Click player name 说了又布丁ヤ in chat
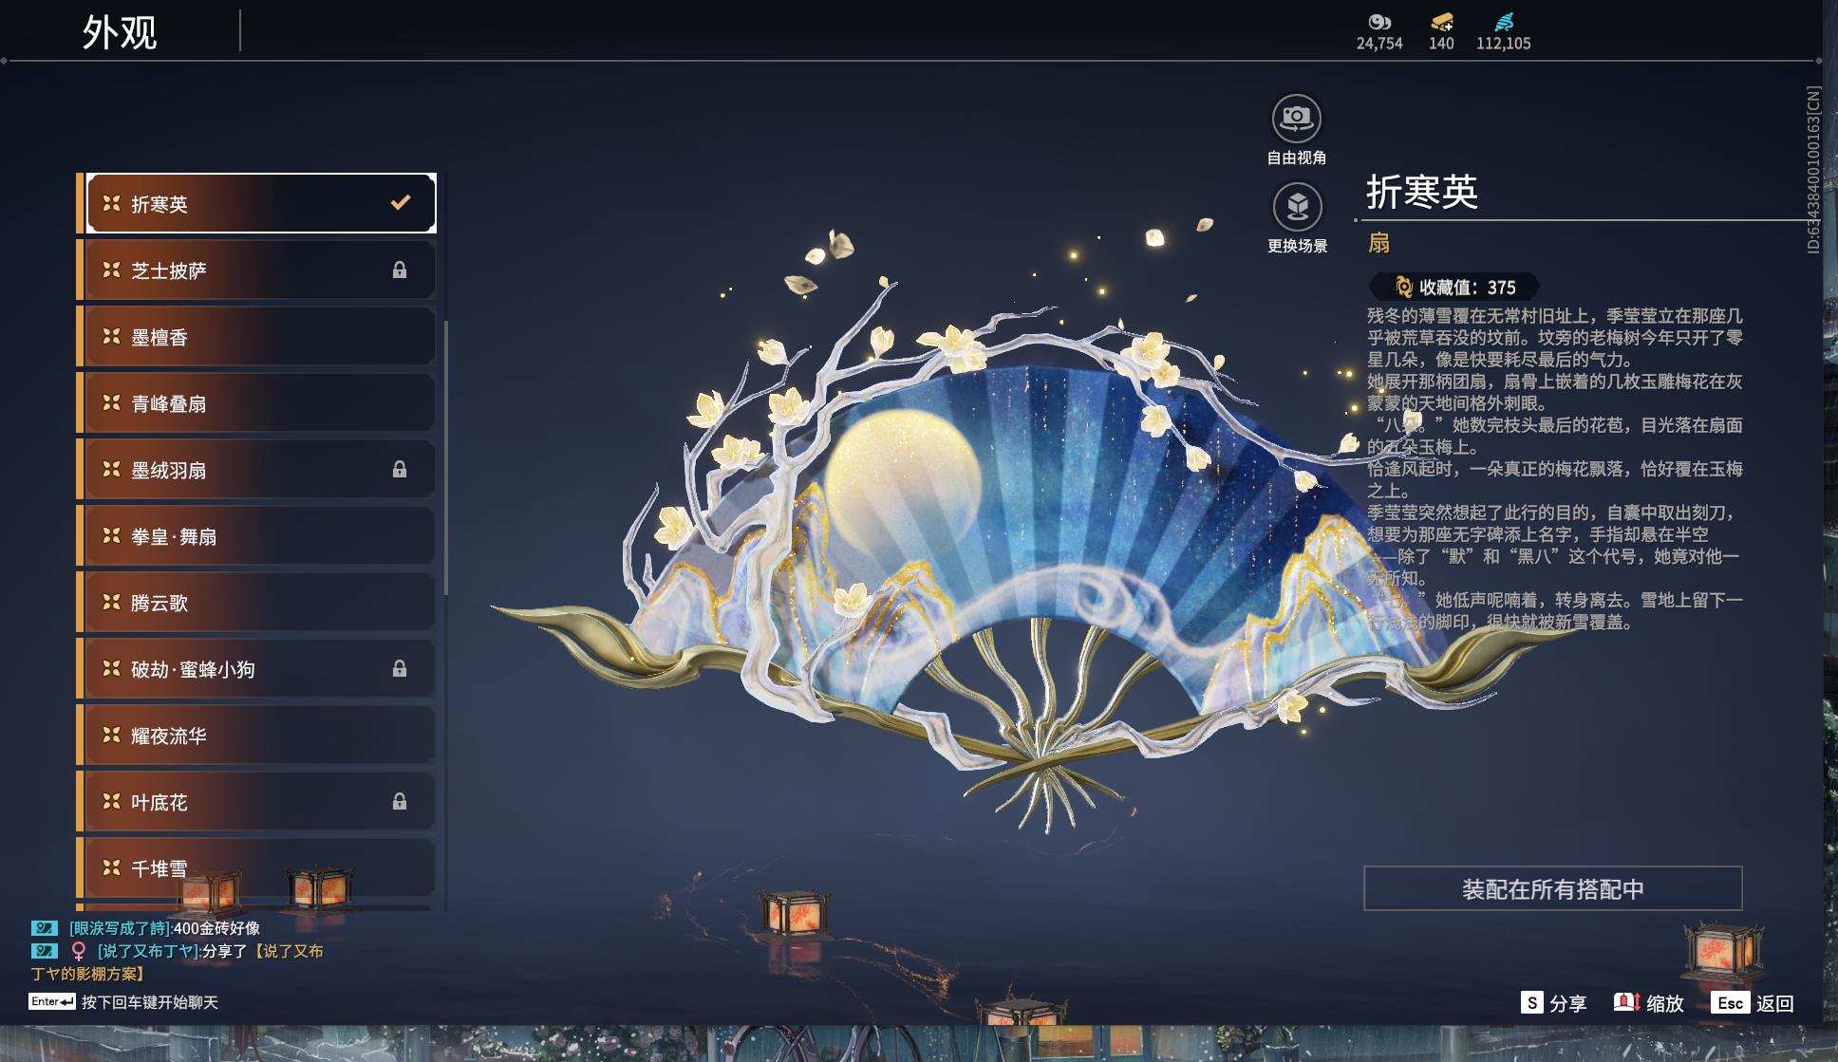 [148, 951]
